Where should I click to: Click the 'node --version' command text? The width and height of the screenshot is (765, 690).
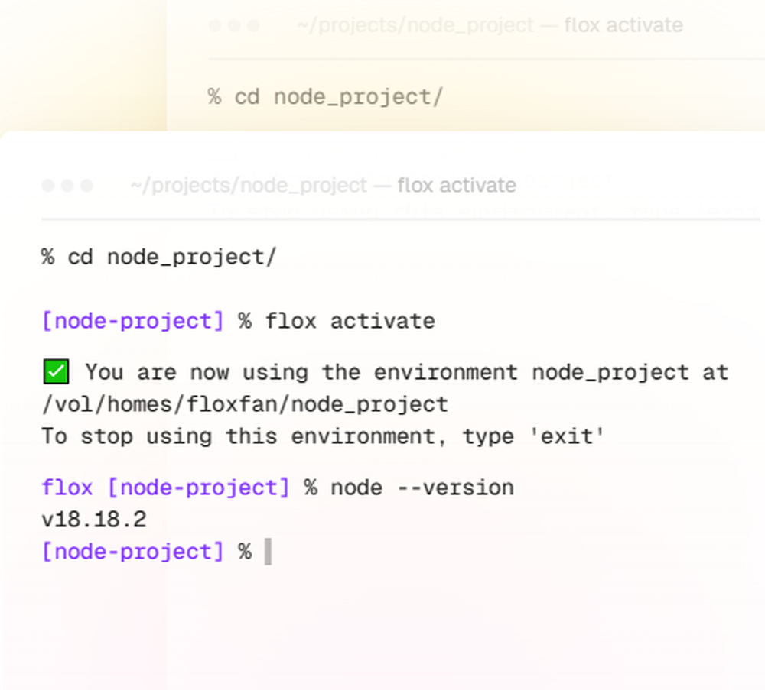click(422, 488)
